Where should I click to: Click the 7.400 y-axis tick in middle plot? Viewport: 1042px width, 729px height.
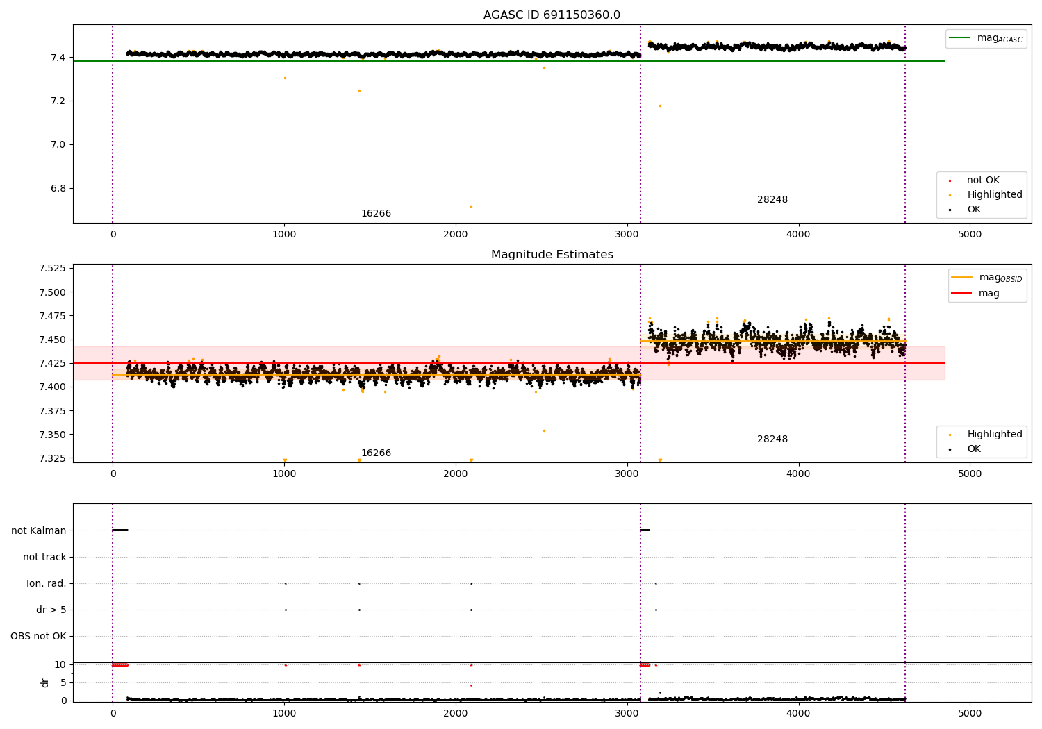point(52,387)
